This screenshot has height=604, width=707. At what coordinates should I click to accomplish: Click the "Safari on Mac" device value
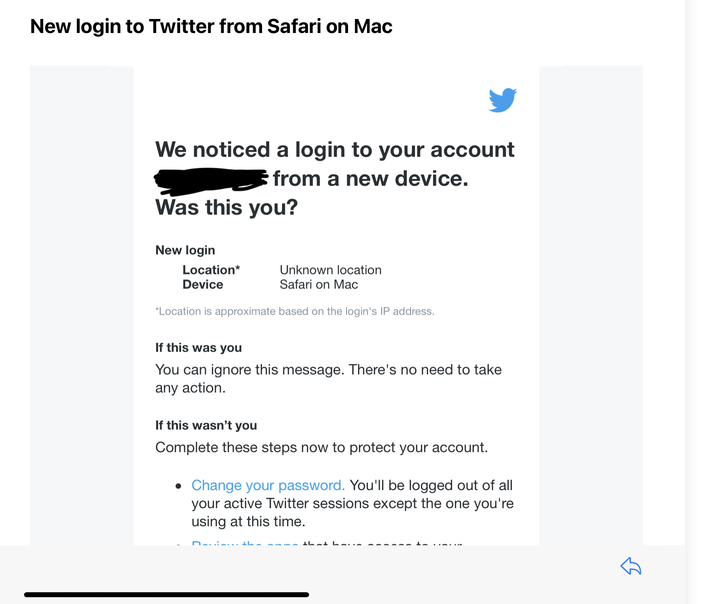pos(319,284)
